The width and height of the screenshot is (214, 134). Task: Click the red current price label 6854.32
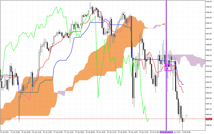click(x=209, y=119)
